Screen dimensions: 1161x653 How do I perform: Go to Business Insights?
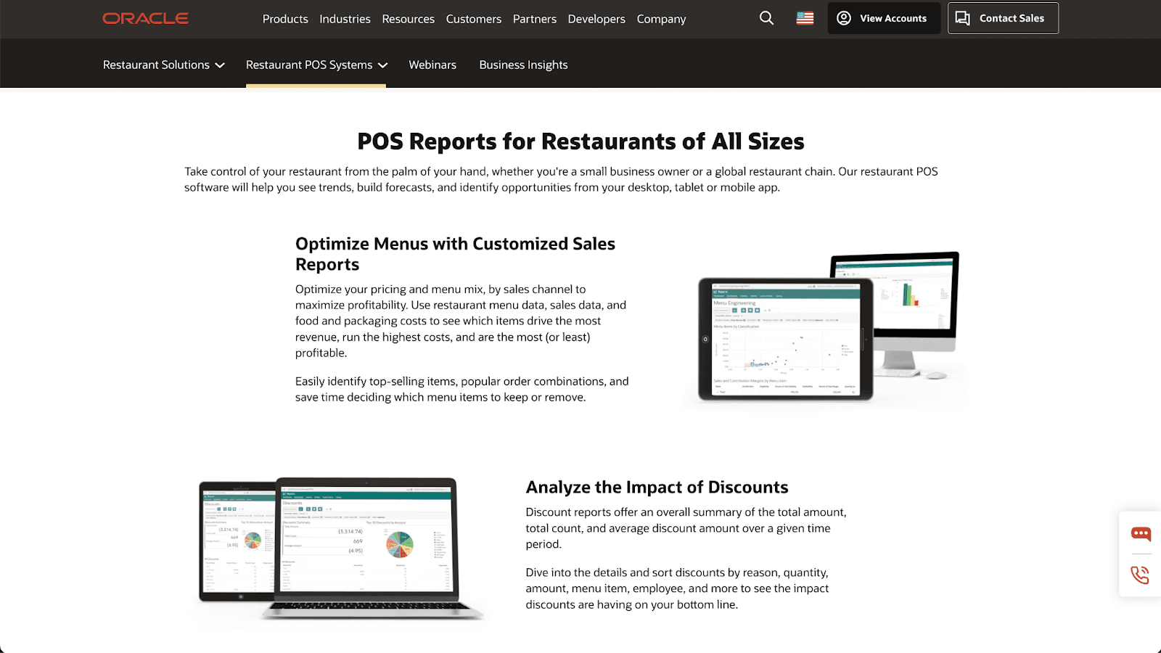(523, 65)
